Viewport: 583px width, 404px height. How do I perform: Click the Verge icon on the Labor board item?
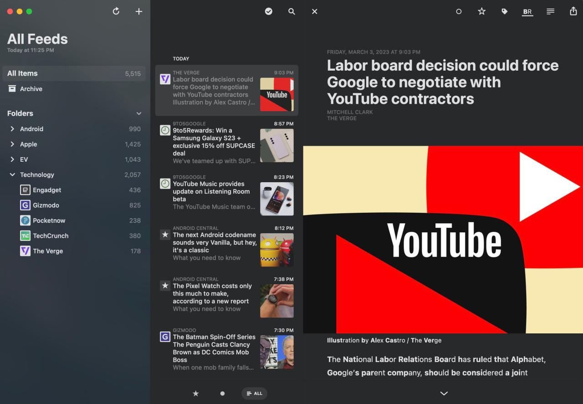click(165, 79)
